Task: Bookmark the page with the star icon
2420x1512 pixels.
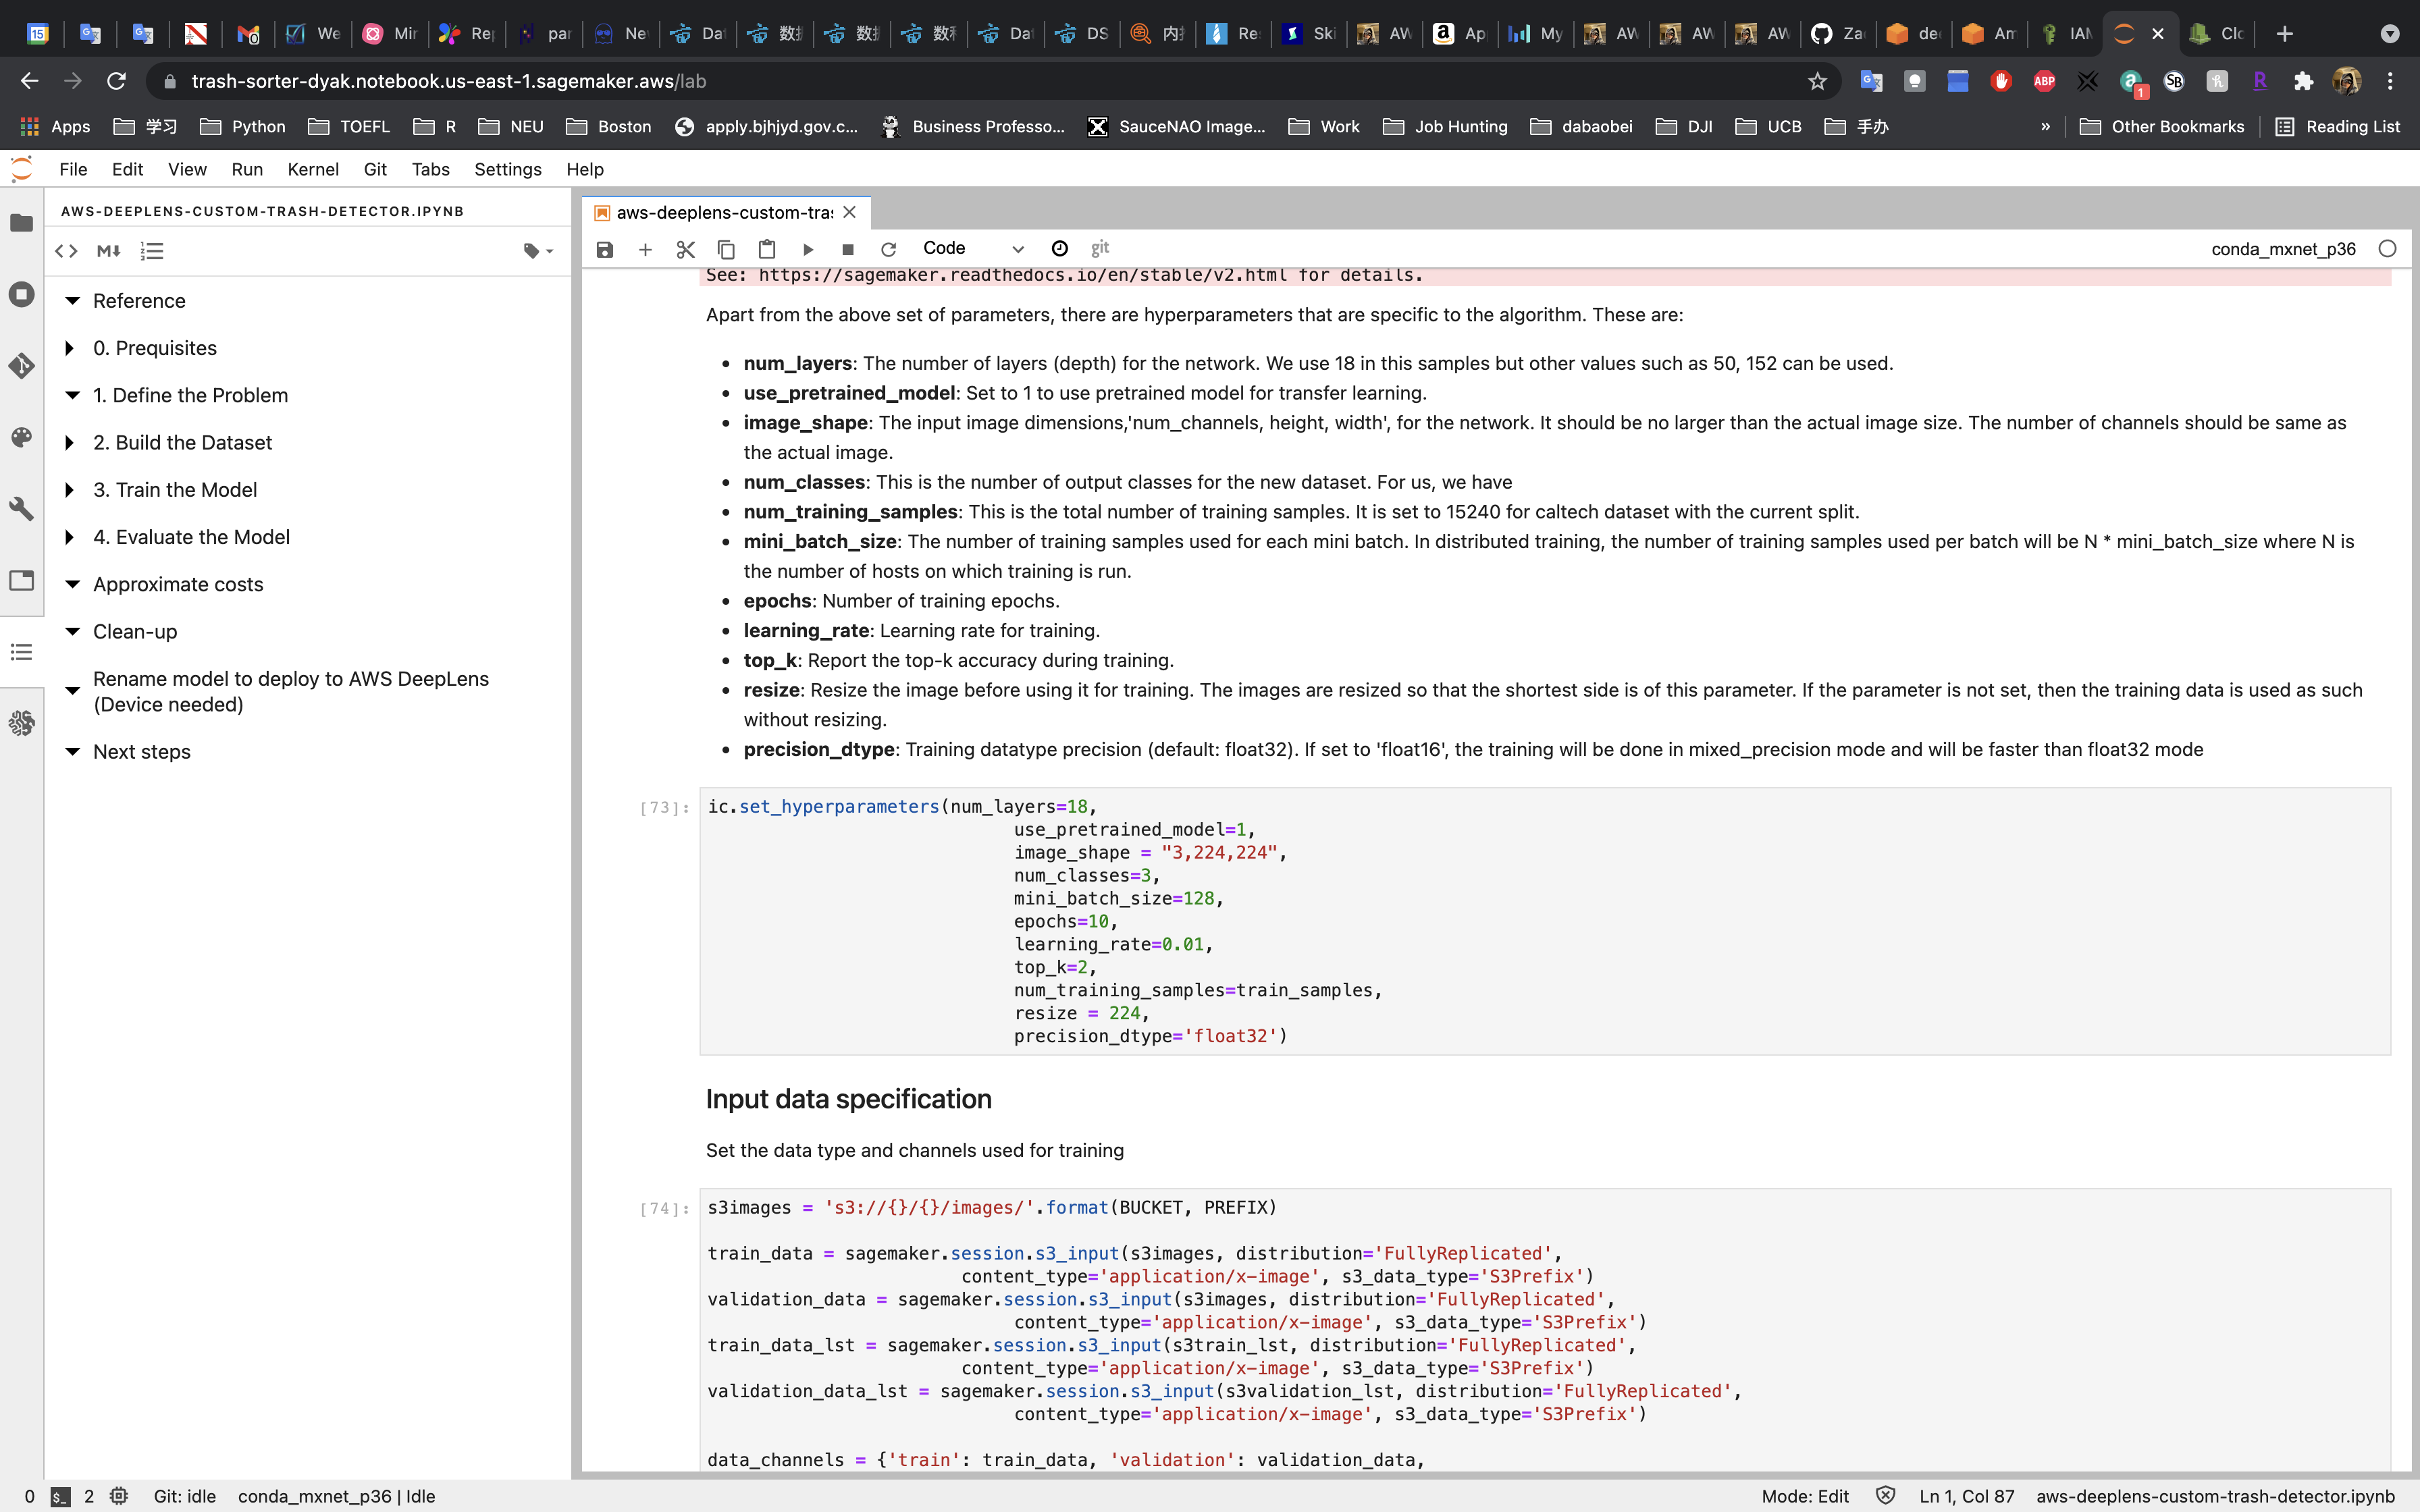Action: 1817,81
